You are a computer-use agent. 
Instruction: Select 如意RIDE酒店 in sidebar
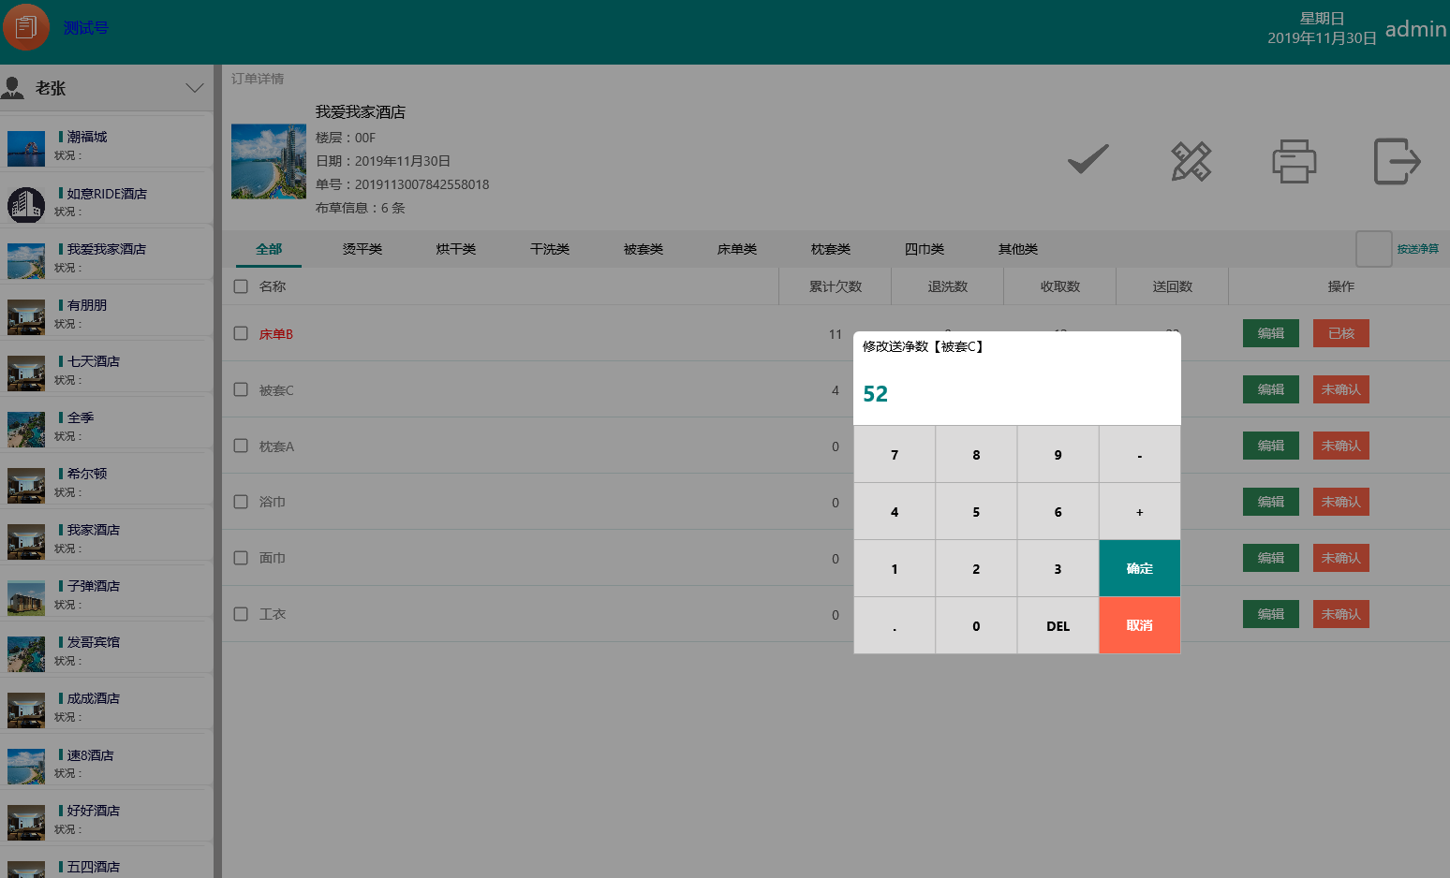coord(107,201)
